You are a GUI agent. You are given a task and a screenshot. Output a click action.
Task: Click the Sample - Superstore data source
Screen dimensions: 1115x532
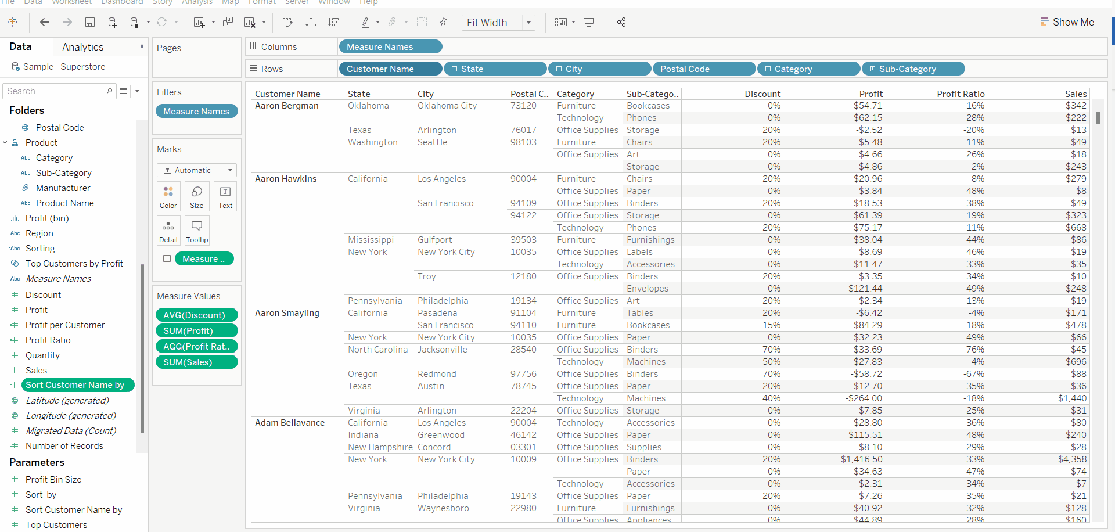pyautogui.click(x=64, y=67)
